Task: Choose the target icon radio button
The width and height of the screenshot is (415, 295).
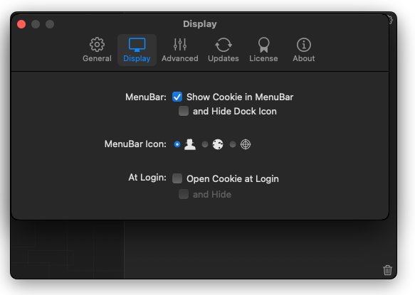Action: tap(232, 144)
